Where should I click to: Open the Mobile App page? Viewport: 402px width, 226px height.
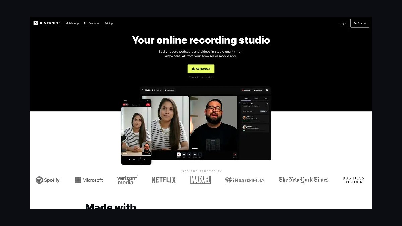click(72, 23)
